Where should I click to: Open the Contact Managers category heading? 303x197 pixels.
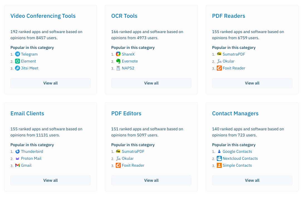pyautogui.click(x=235, y=113)
